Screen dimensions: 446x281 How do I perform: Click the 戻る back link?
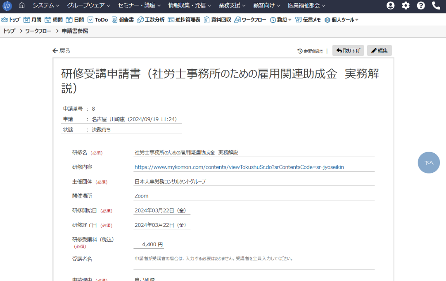(62, 51)
